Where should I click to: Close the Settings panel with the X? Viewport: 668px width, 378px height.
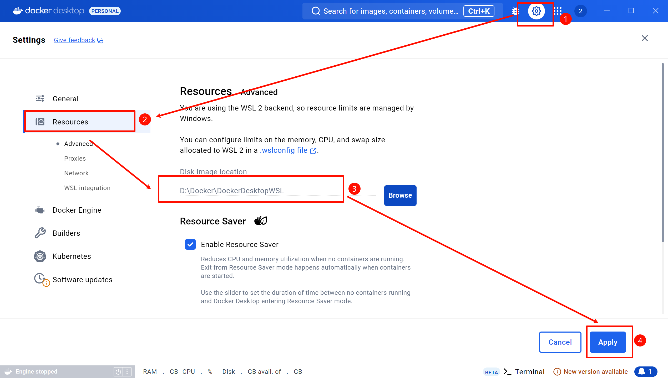[x=645, y=38]
